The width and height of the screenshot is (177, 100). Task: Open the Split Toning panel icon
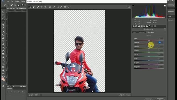pyautogui.click(x=144, y=26)
